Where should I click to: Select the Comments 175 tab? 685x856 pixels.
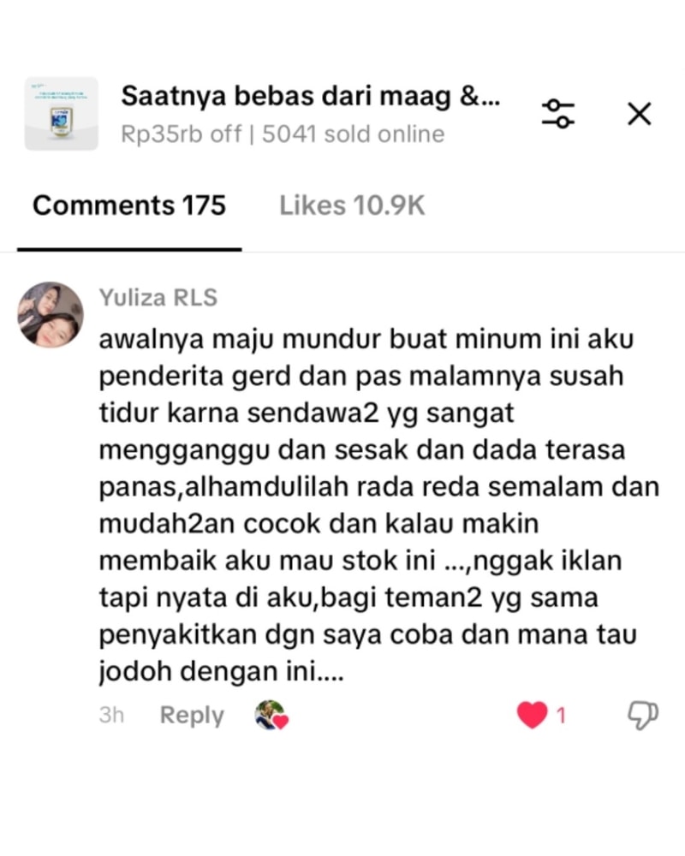[129, 205]
